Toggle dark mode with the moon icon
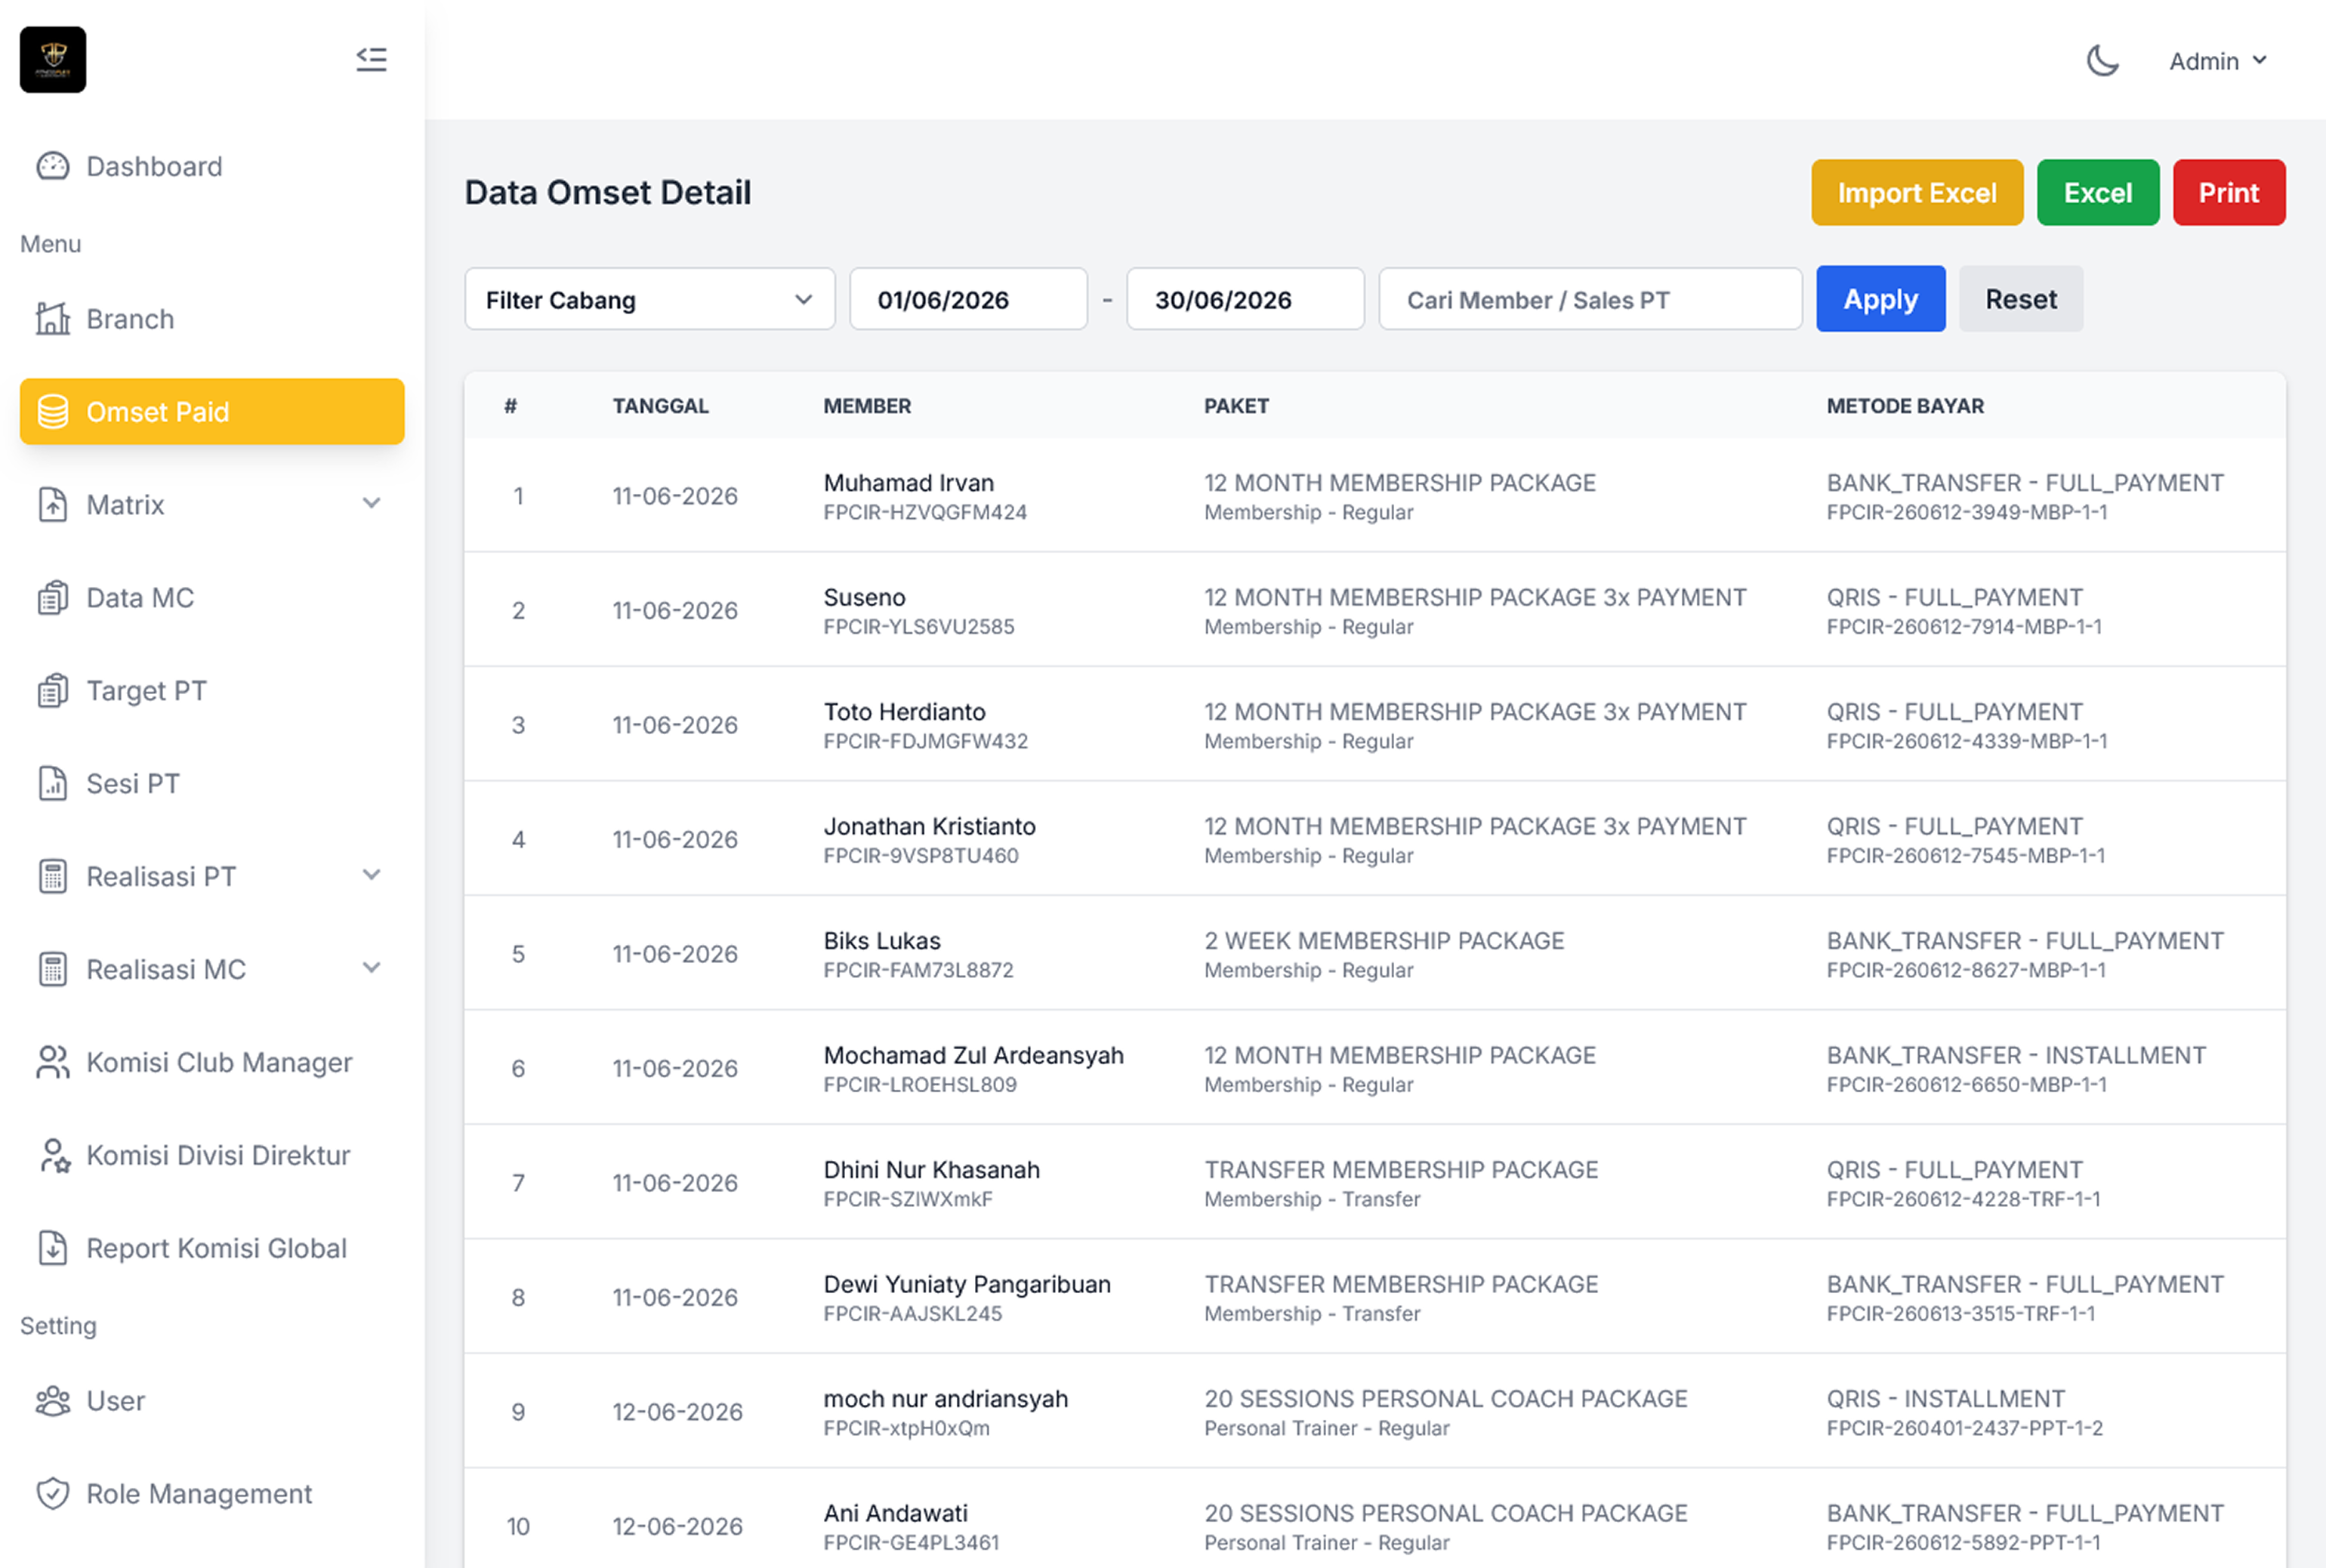Viewport: 2326px width, 1568px height. click(2102, 61)
